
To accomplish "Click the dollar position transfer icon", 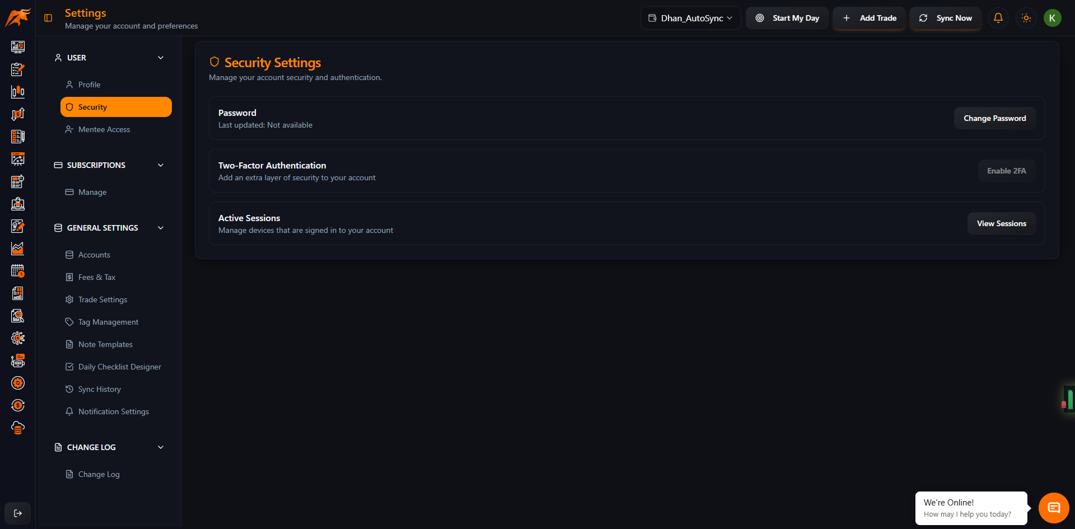I will (17, 114).
